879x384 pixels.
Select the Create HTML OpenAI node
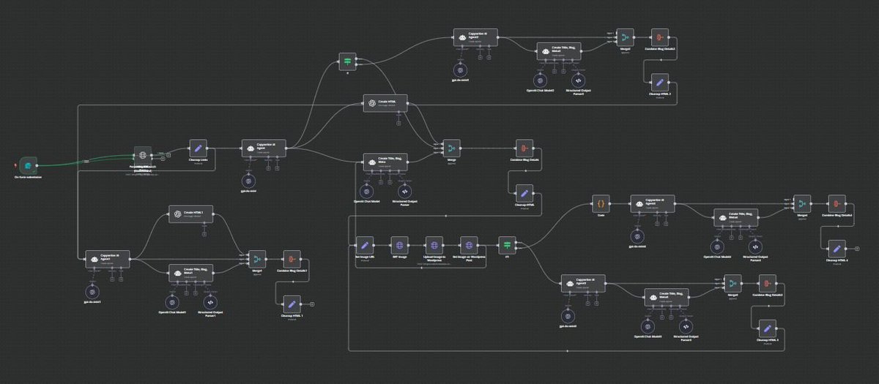pyautogui.click(x=386, y=103)
